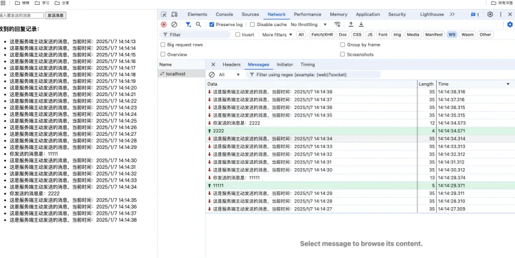The height and width of the screenshot is (258, 515).
Task: Check the Big request rows option
Action: click(x=163, y=45)
